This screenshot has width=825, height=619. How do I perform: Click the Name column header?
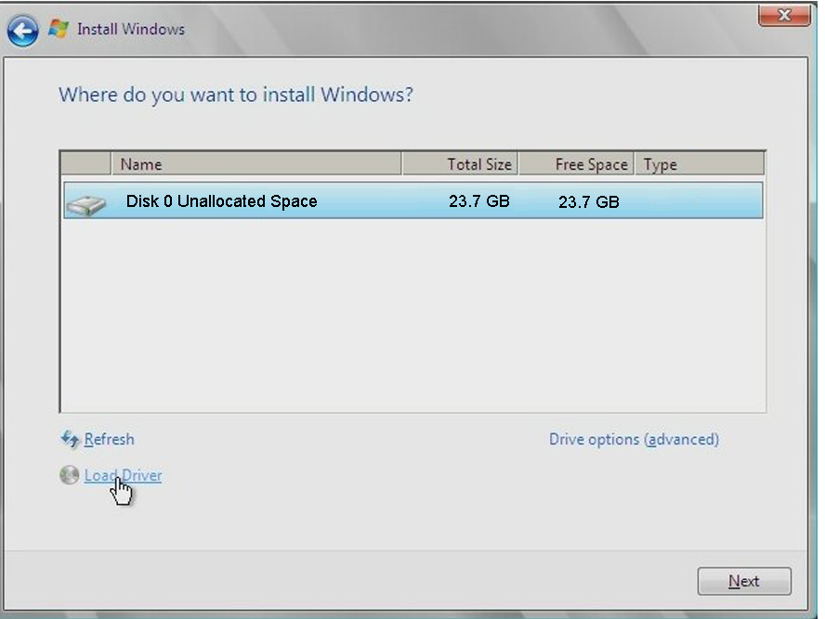pyautogui.click(x=256, y=164)
